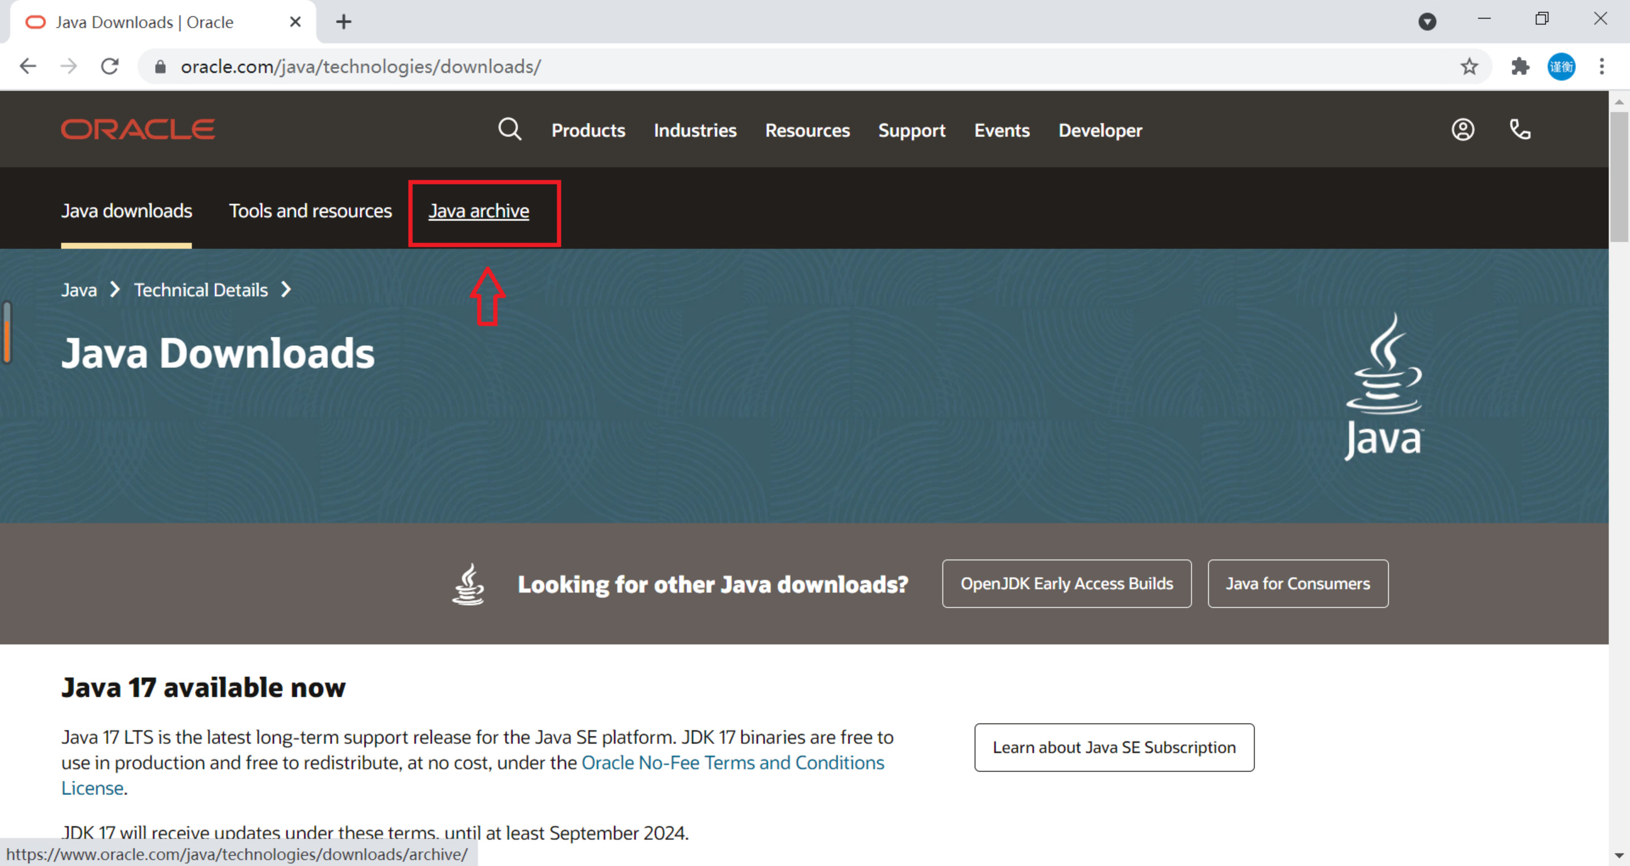Click Learn about Java SE Subscription button
The width and height of the screenshot is (1630, 866).
(x=1114, y=748)
